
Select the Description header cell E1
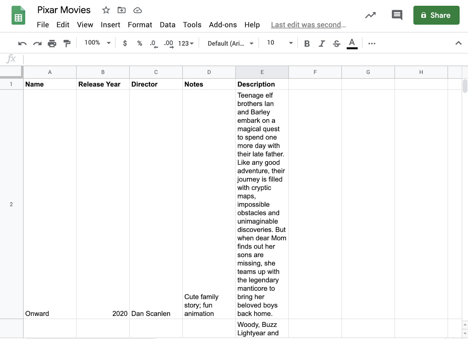pos(262,84)
